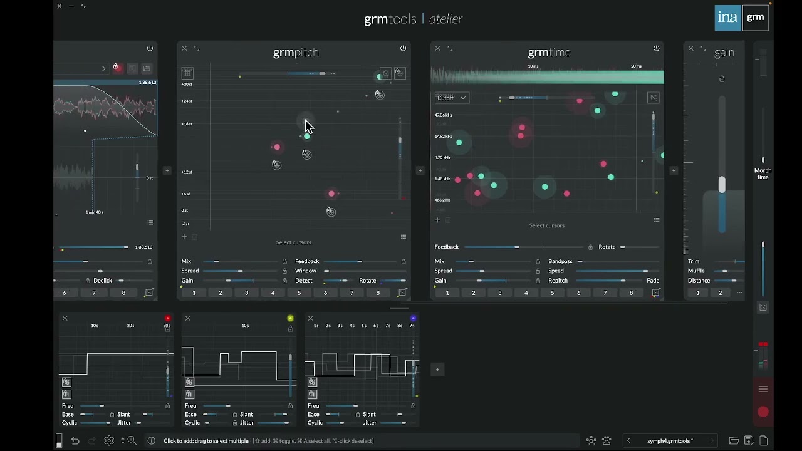802x451 pixels.
Task: Open preset folder icon at bottom right
Action: point(734,441)
